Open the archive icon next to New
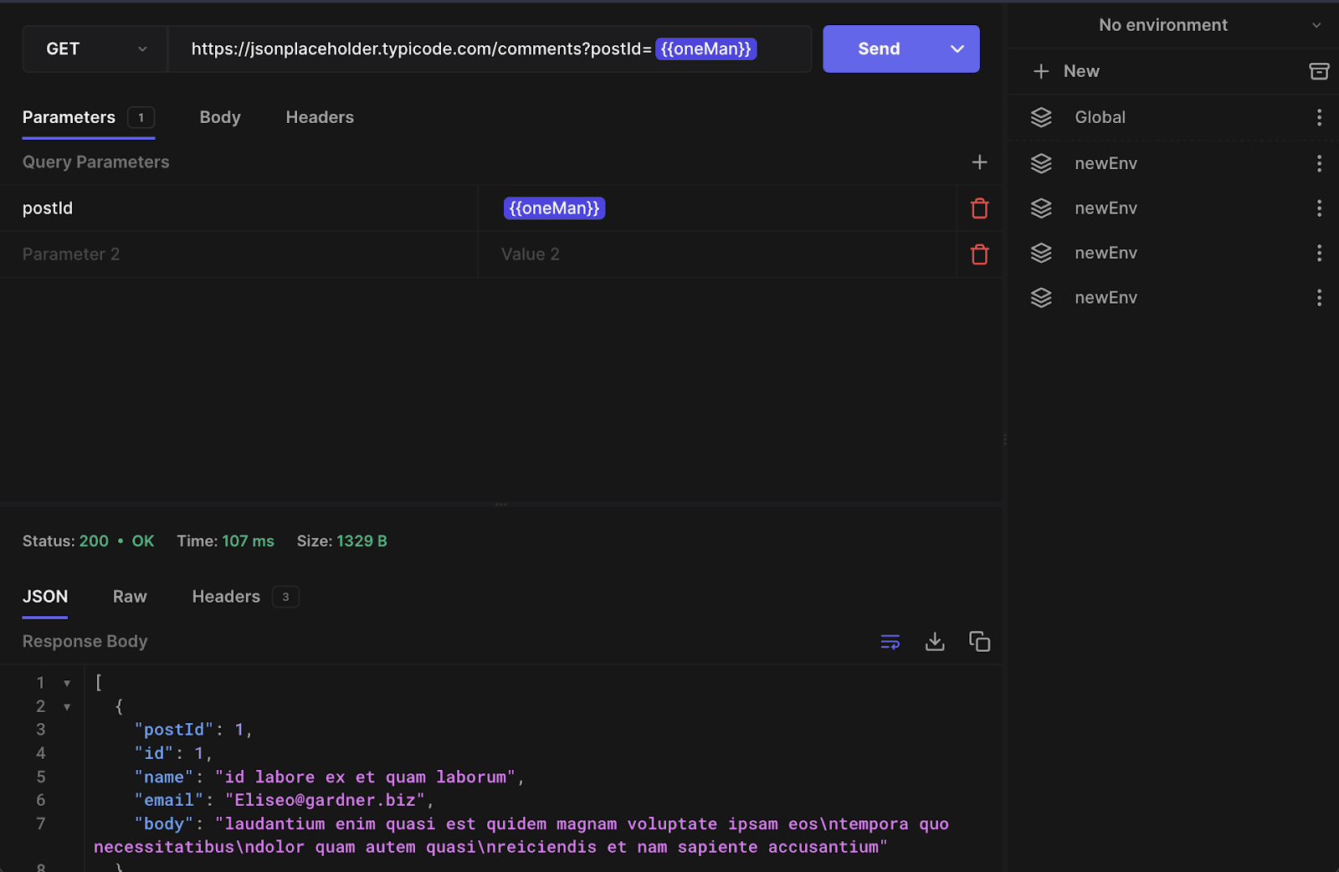Image resolution: width=1339 pixels, height=872 pixels. point(1319,71)
